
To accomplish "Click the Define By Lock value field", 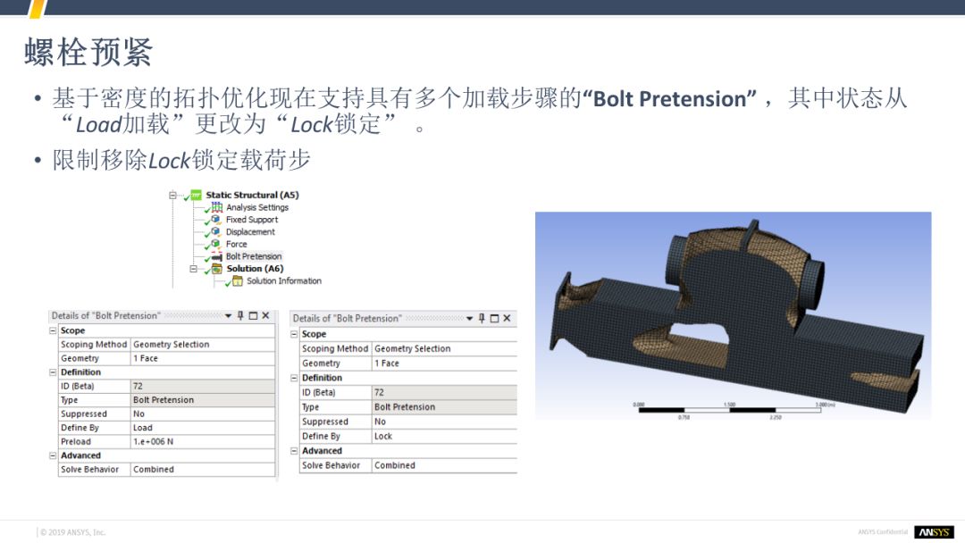I will coord(443,437).
